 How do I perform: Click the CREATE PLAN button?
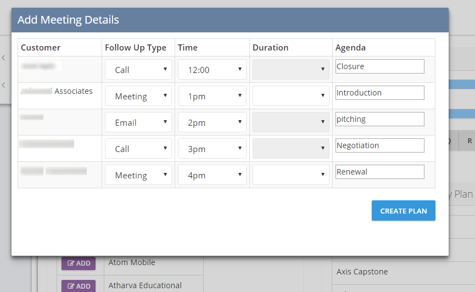404,211
